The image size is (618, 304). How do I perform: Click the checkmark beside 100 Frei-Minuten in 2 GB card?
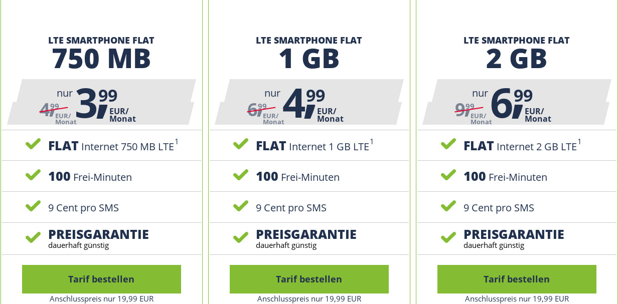tap(448, 175)
